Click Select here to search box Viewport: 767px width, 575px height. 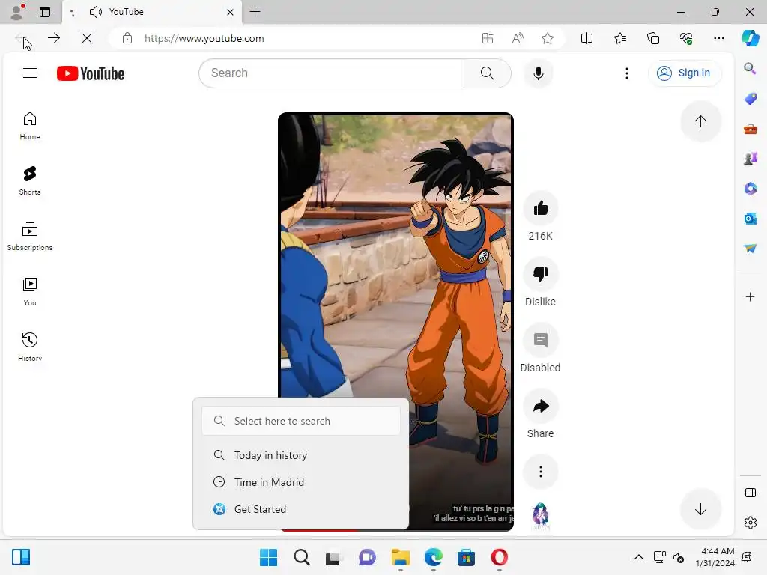click(x=301, y=421)
